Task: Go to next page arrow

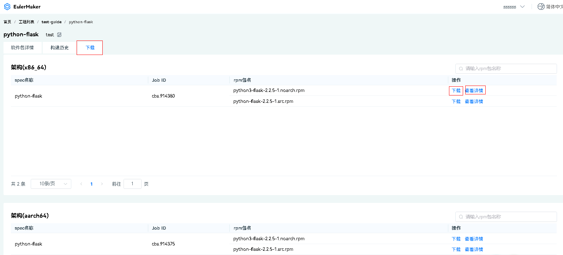Action: pos(102,184)
